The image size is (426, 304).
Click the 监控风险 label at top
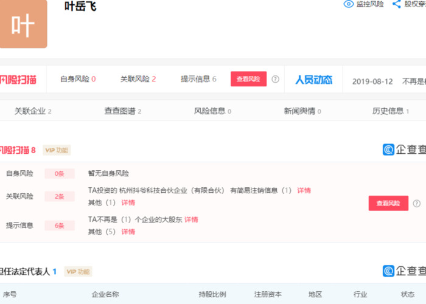point(370,4)
